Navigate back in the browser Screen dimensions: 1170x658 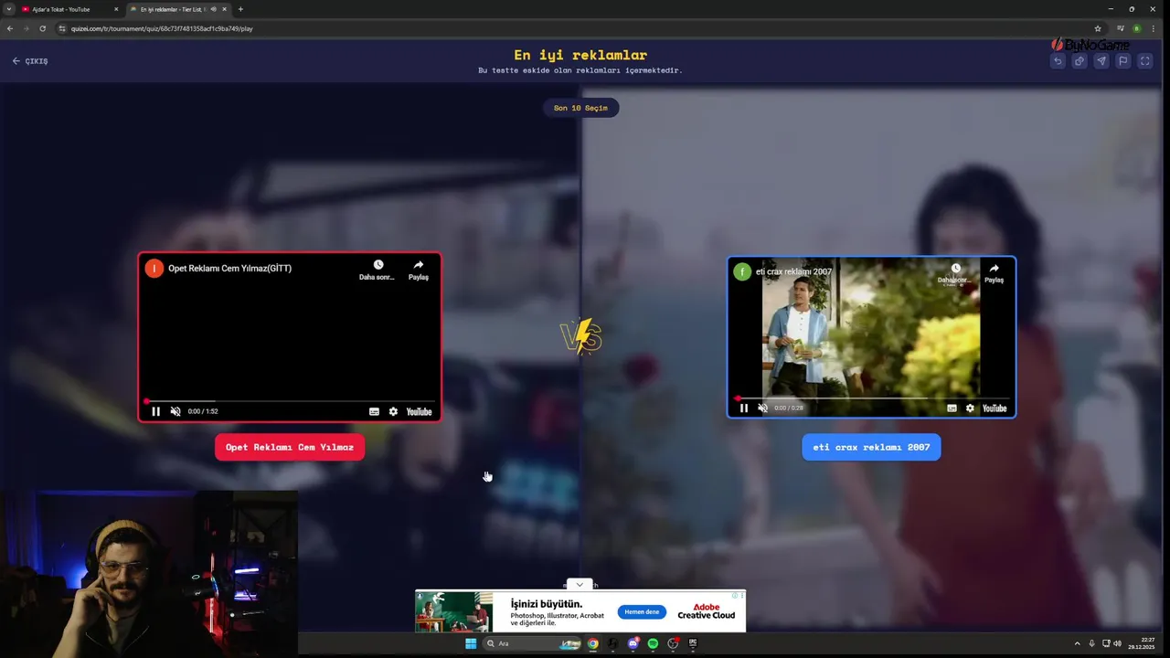10,28
